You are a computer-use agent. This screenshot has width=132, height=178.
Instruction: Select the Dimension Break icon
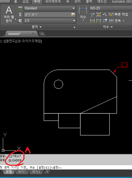tap(92, 15)
